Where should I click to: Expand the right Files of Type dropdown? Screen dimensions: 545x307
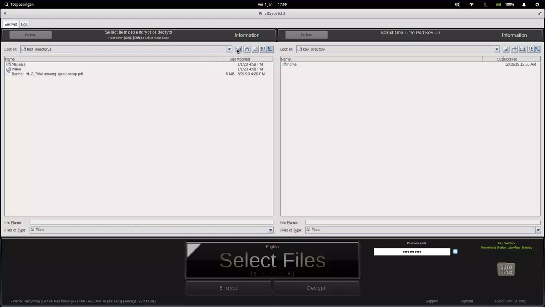tap(538, 230)
